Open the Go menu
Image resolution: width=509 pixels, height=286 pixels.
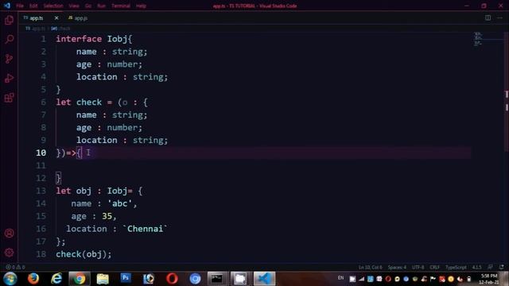coord(88,6)
